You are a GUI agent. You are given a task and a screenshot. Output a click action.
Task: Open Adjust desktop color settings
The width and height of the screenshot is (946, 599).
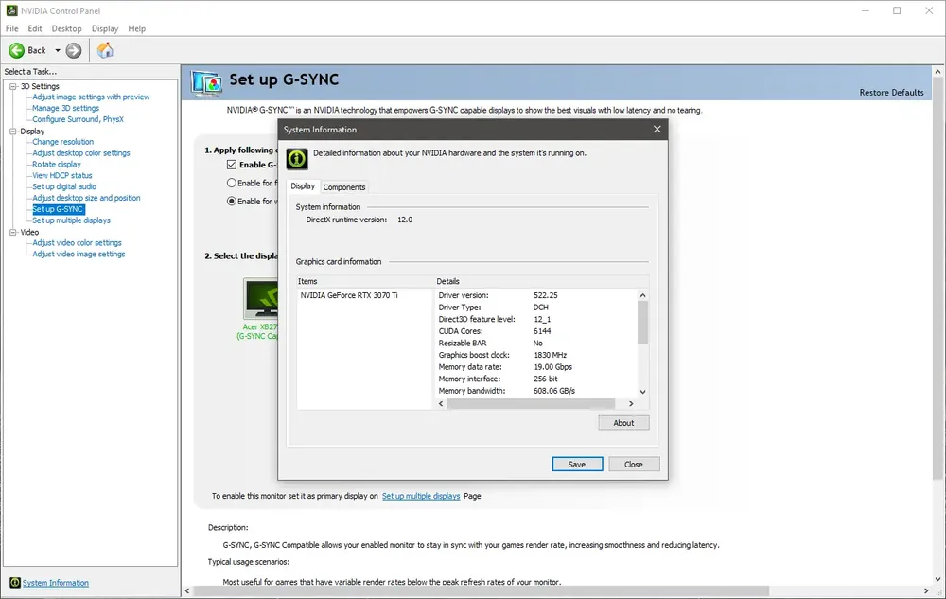81,153
